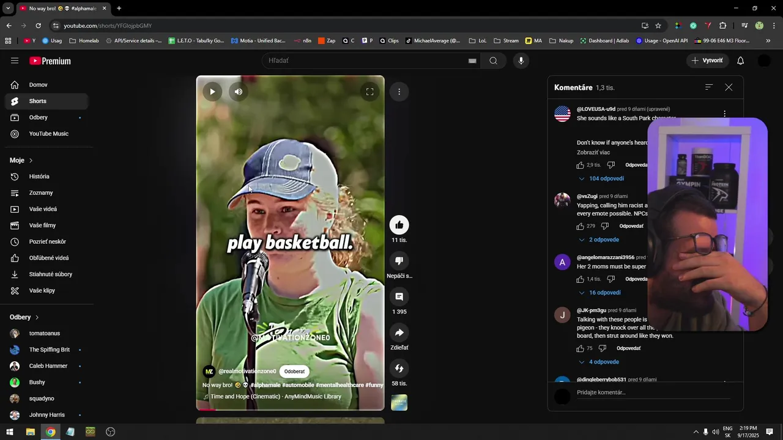Reply to @vsZugi via Odpovedať
The height and width of the screenshot is (440, 783).
point(631,226)
